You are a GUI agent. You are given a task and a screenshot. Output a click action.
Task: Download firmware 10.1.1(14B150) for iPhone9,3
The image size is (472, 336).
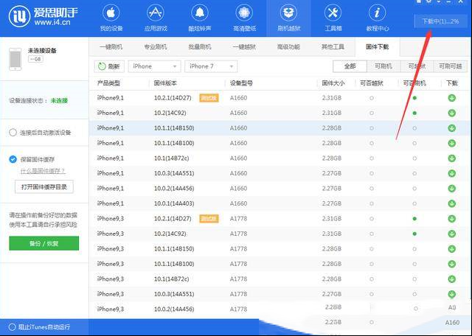tap(451, 249)
